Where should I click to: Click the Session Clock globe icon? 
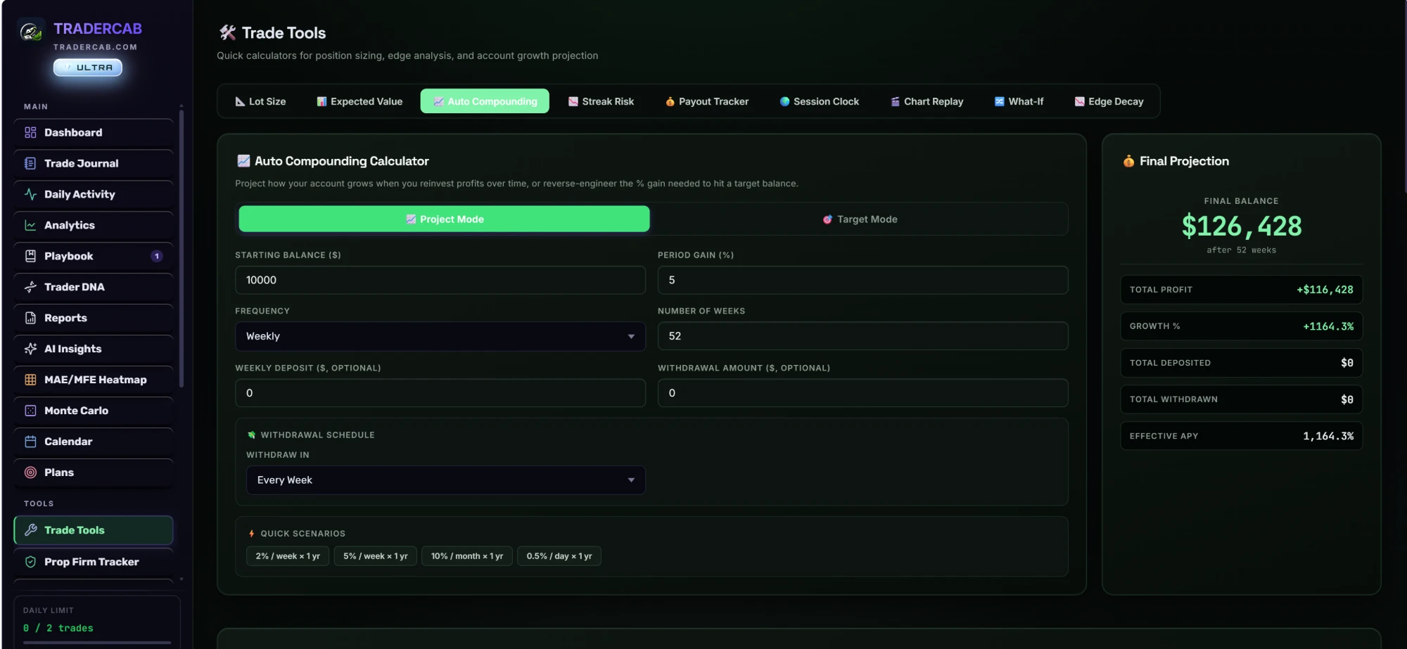[x=784, y=101]
